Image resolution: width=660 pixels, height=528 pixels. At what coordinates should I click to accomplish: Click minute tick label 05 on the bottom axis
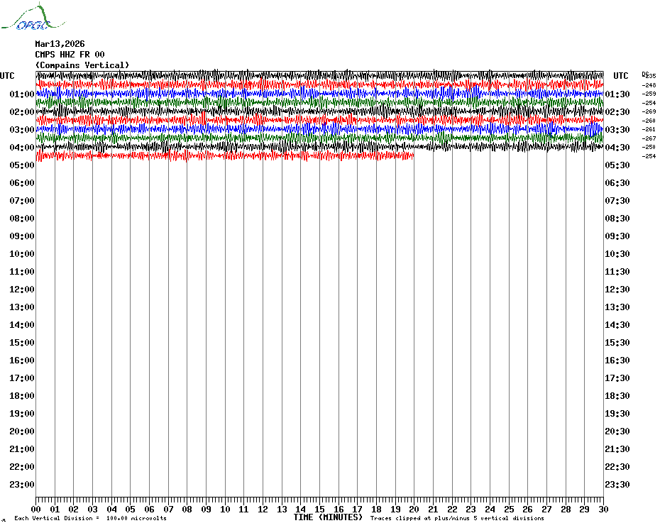pyautogui.click(x=131, y=509)
